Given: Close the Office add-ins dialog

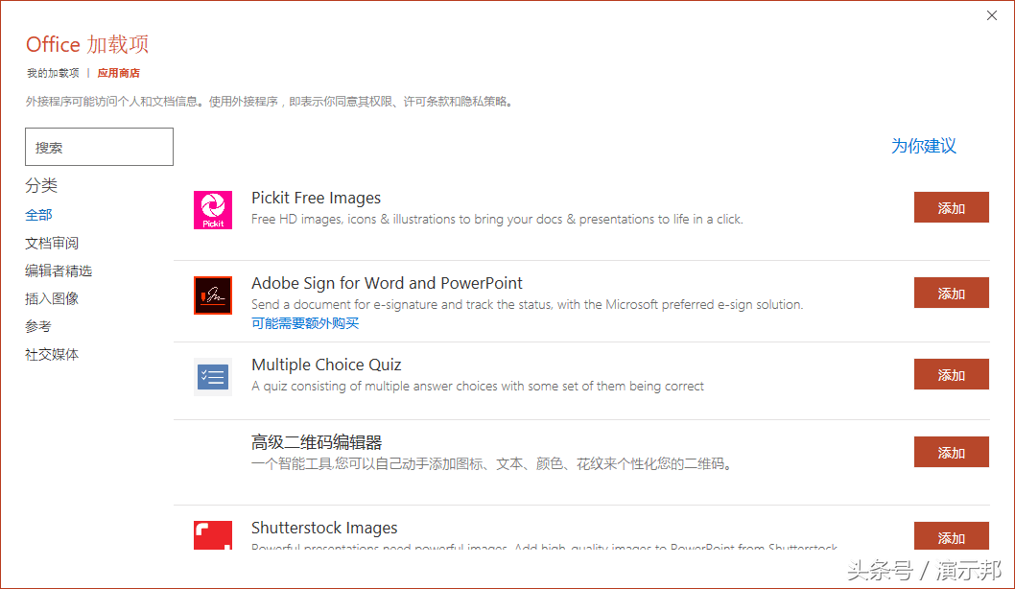Looking at the screenshot, I should coord(992,15).
